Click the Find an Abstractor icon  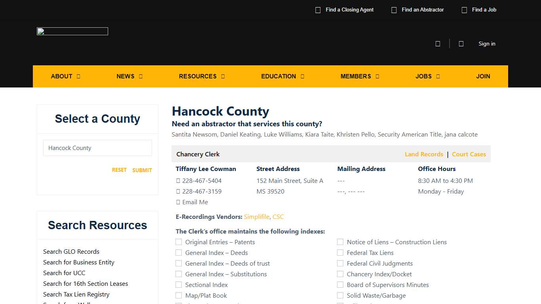coord(394,9)
